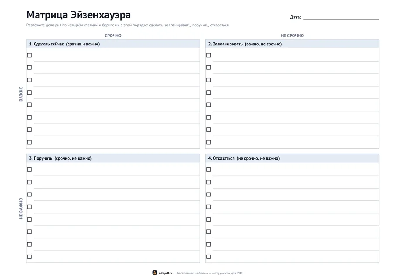
Task: Click the alfapdf logo icon in the footer
Action: [154, 273]
